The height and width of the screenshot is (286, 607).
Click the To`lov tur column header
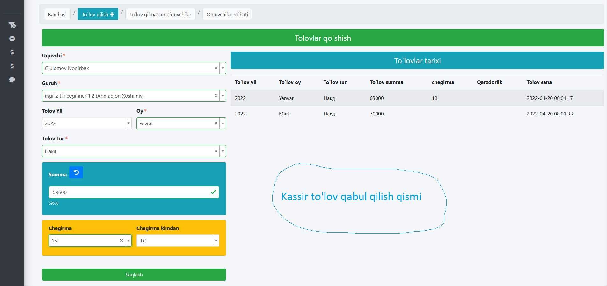pos(335,82)
